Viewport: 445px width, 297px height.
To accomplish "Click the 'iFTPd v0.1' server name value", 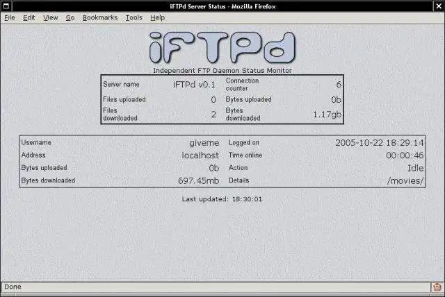I will point(194,85).
